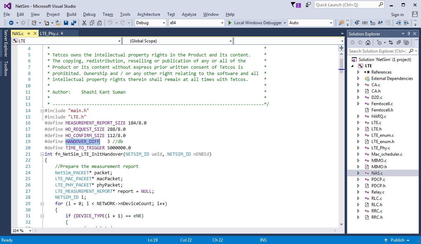
Task: Save the current file with Save icon
Action: tap(66, 23)
